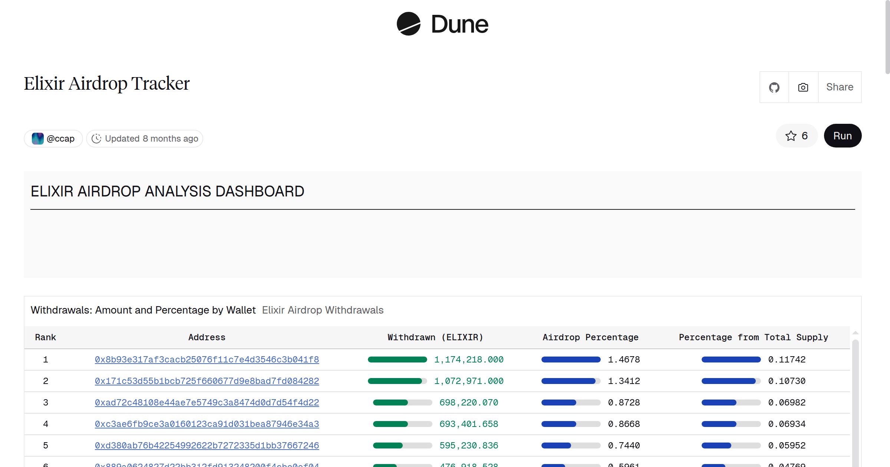The height and width of the screenshot is (467, 890).
Task: Open rank 5 wallet address 0xd380ab76...
Action: click(207, 446)
